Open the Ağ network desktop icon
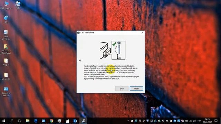Screen dimensions: 221x124 (6, 19)
